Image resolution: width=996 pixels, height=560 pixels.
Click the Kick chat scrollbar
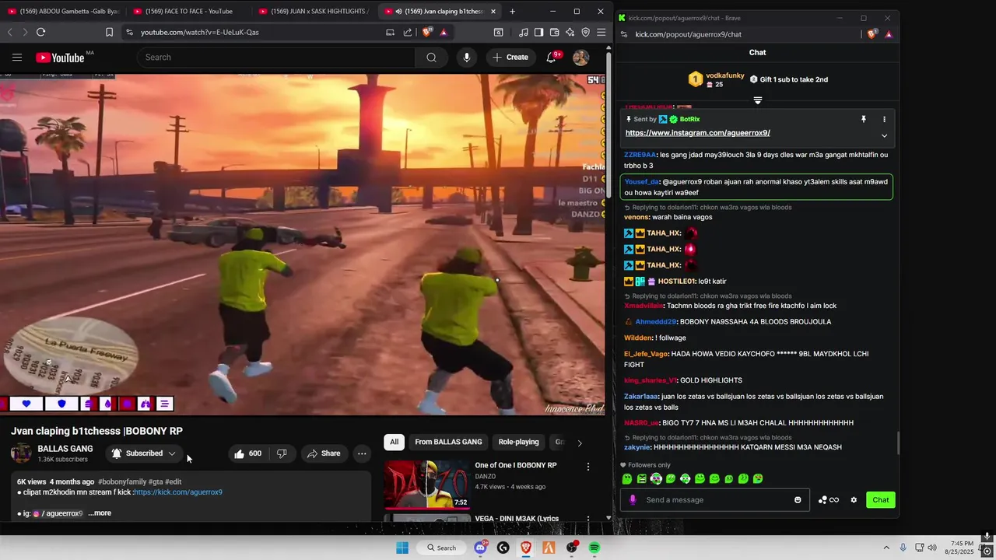(x=897, y=443)
